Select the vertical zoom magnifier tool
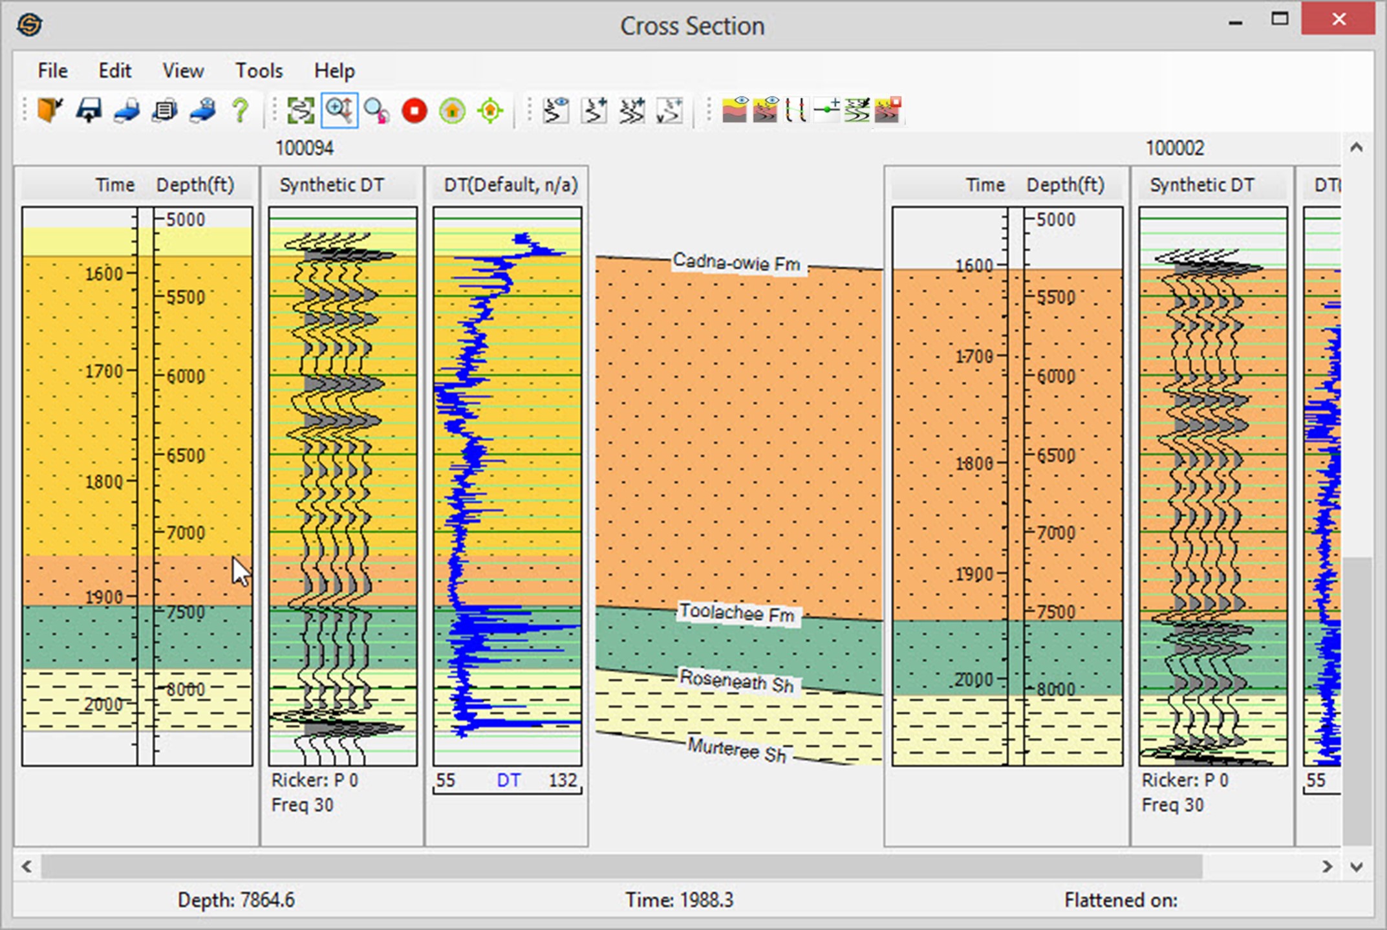This screenshot has width=1387, height=930. 339,110
